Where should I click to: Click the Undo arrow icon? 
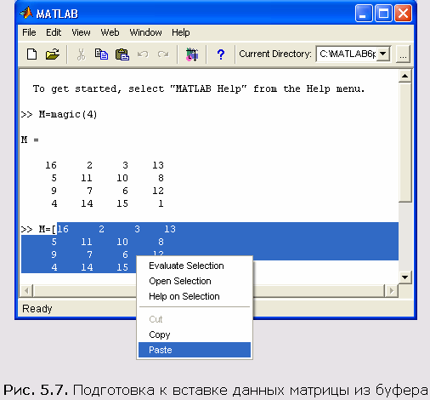[143, 54]
